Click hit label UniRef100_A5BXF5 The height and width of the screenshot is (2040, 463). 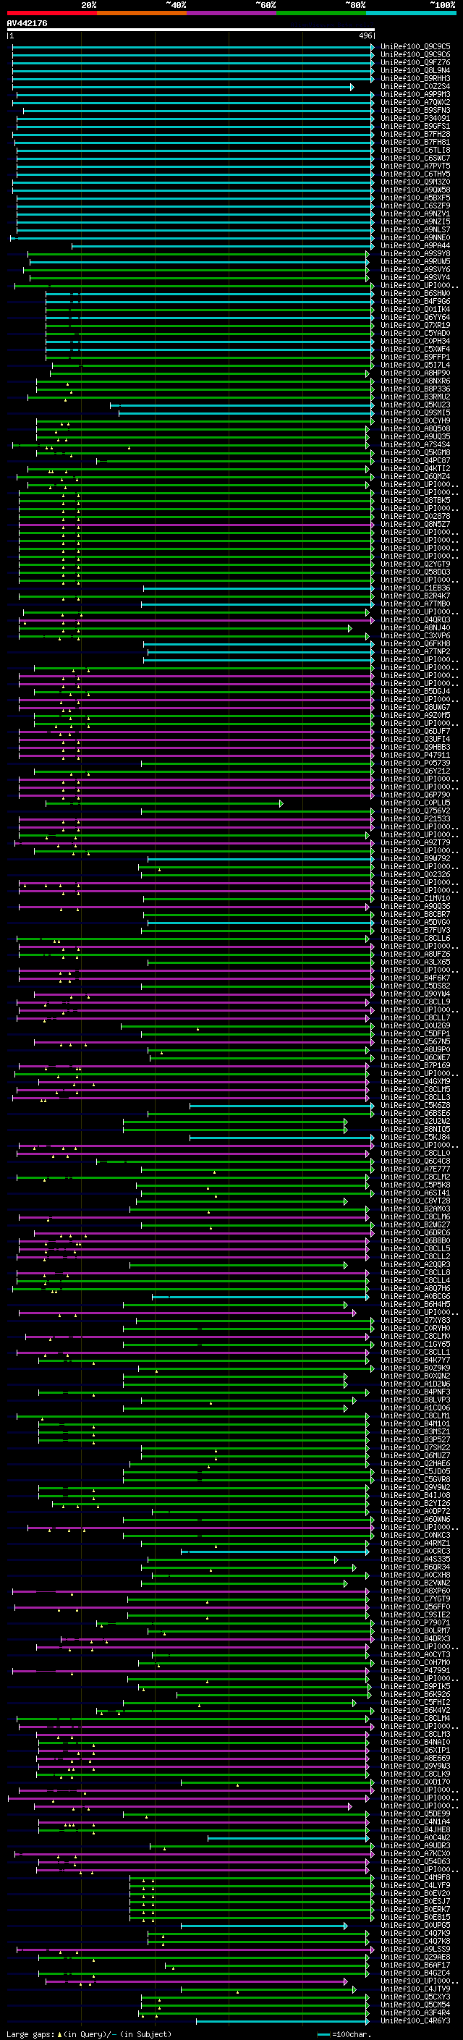(x=415, y=197)
